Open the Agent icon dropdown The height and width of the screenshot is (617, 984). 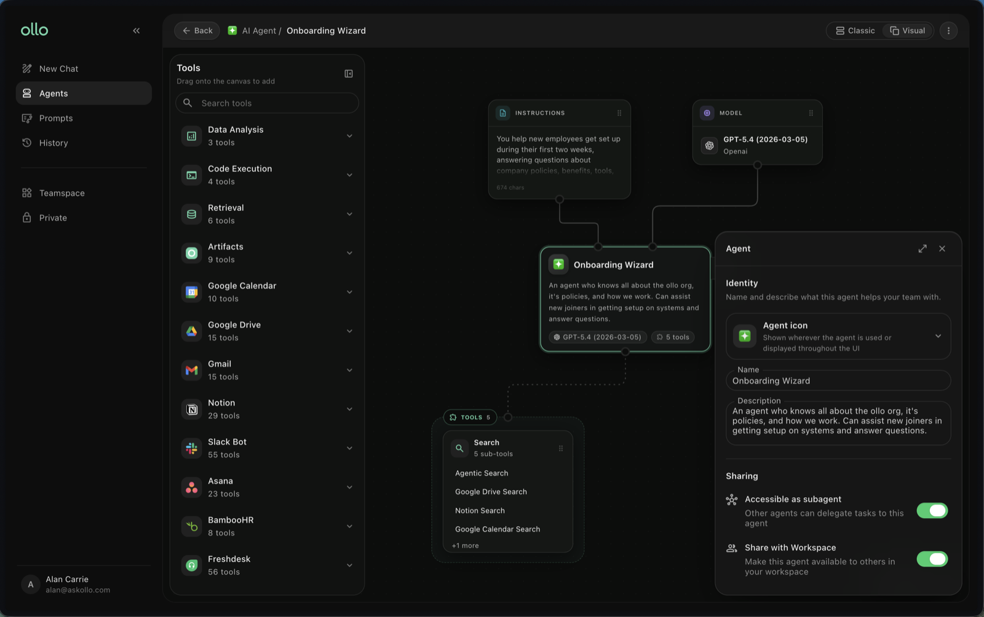(x=938, y=336)
